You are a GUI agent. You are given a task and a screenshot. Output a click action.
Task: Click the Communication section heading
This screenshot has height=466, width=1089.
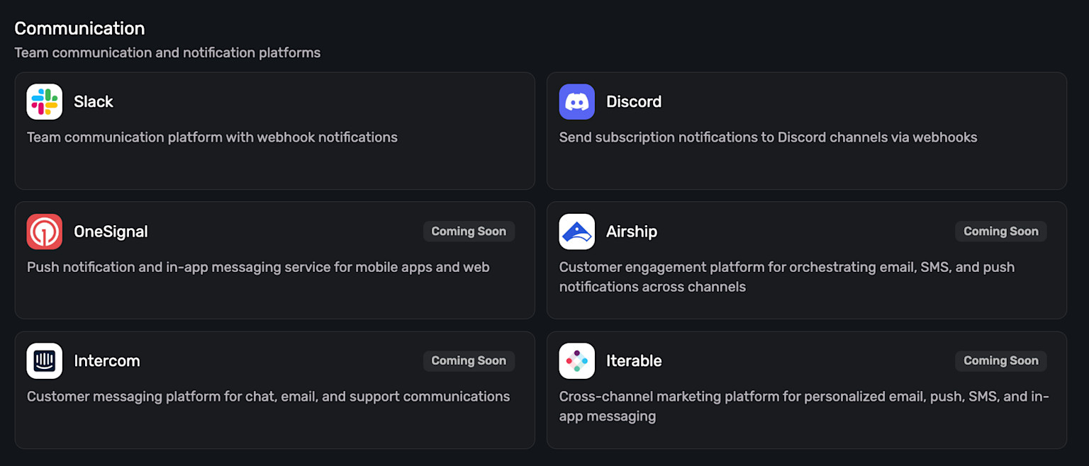(x=79, y=28)
